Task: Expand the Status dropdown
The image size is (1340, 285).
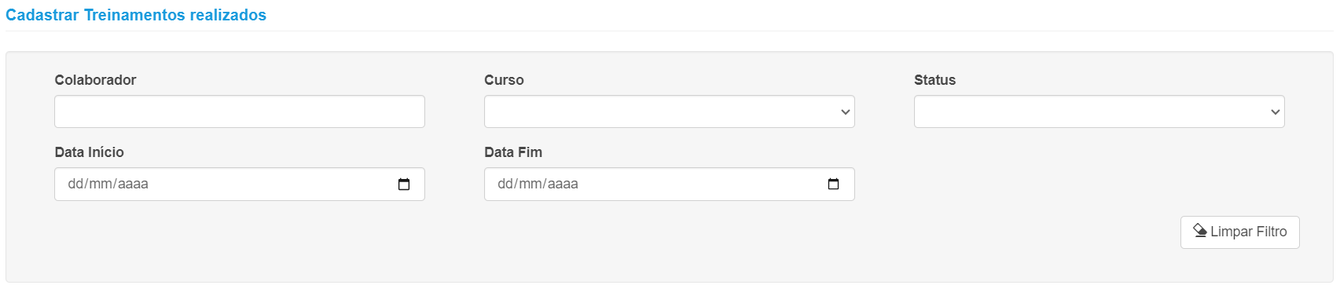Action: 1100,111
